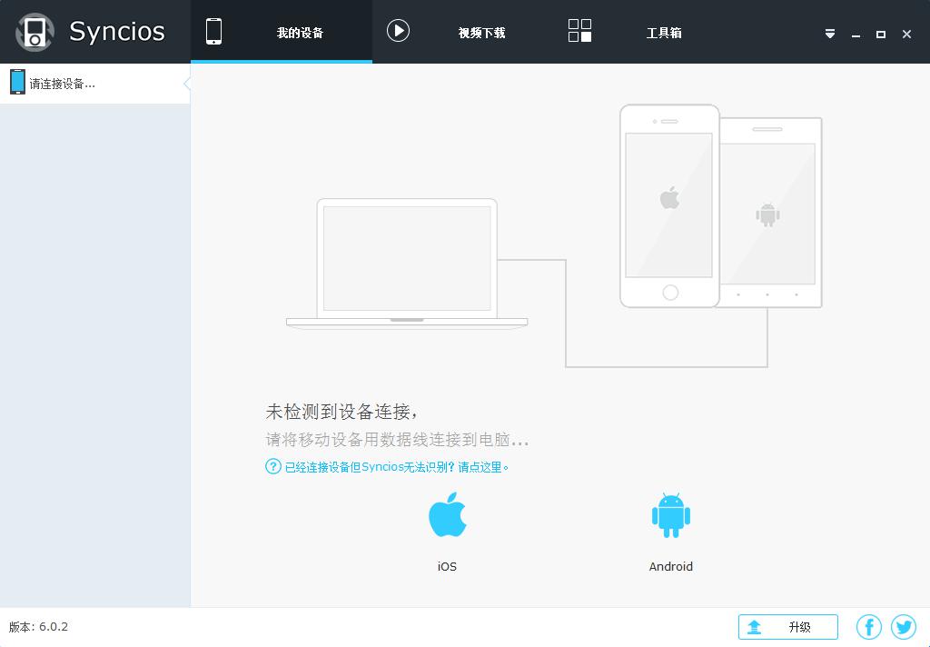The image size is (930, 647).
Task: Click the Android phone illustration
Action: click(x=773, y=214)
